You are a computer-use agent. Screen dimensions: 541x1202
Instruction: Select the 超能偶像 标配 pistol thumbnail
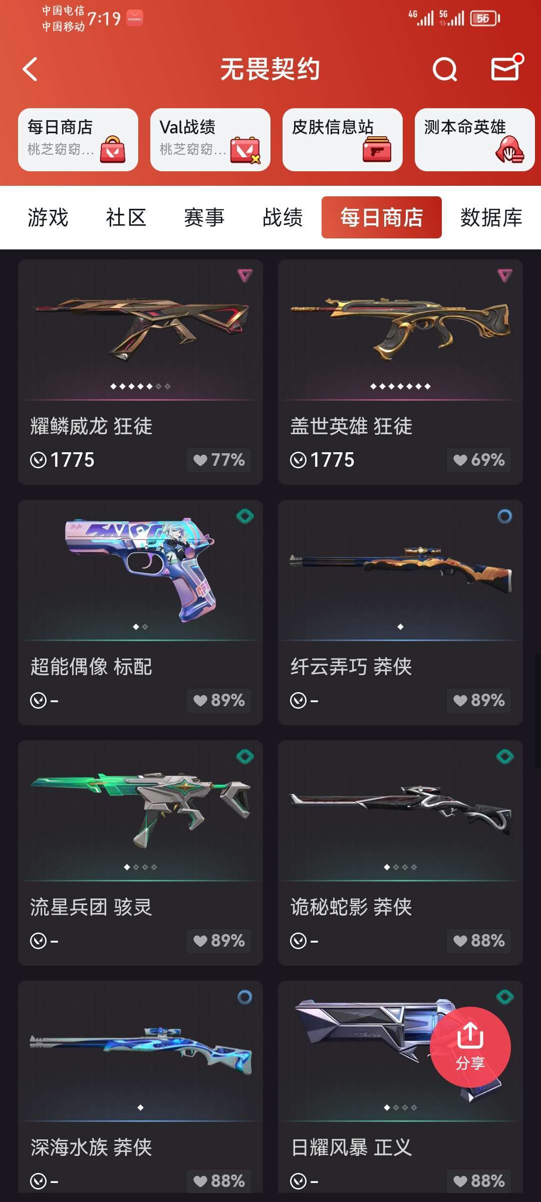[x=140, y=569]
